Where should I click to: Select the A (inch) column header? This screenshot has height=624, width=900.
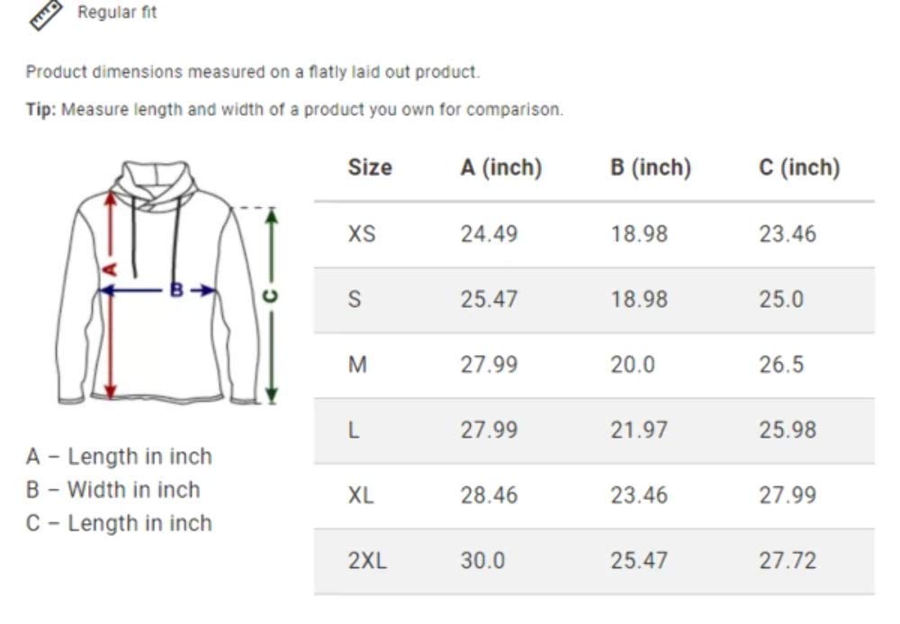click(x=501, y=167)
